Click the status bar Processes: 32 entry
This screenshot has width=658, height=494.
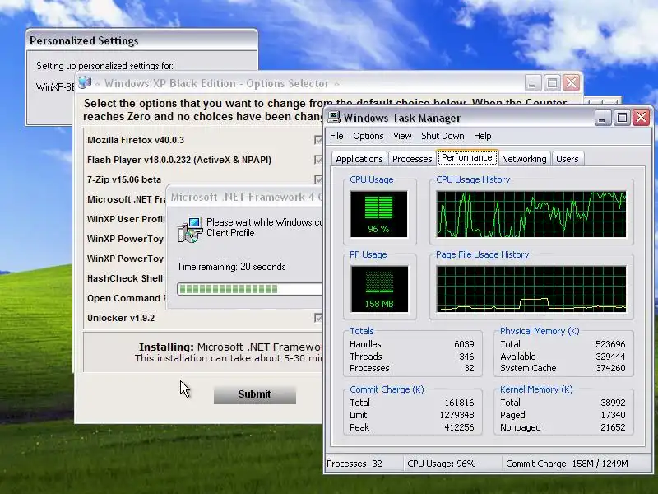pyautogui.click(x=354, y=464)
